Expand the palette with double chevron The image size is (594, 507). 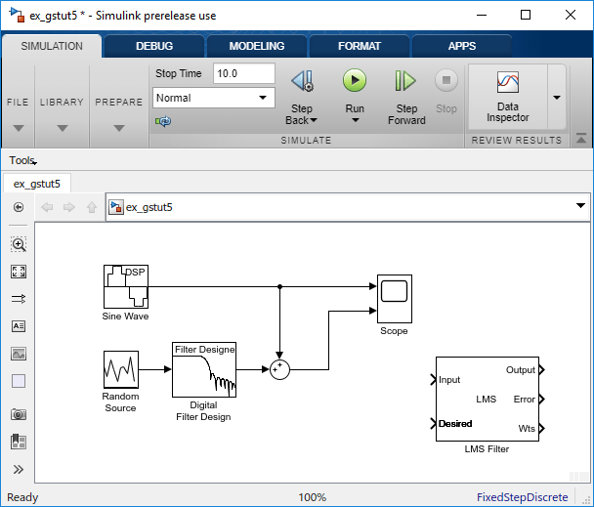pyautogui.click(x=19, y=470)
